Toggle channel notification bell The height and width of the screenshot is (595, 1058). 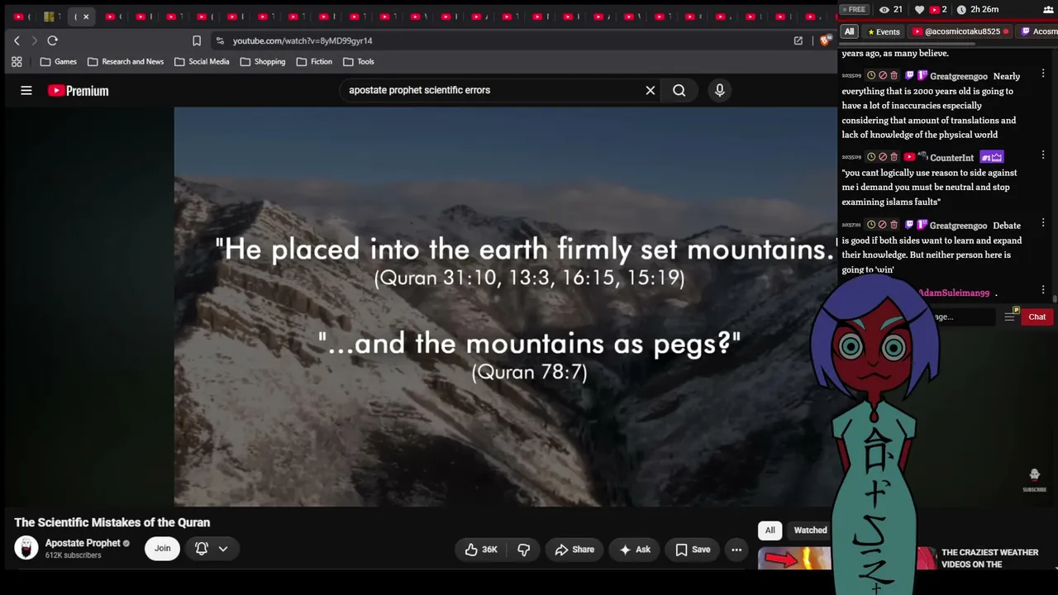[202, 549]
